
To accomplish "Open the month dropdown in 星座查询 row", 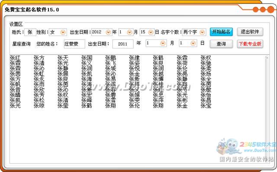I will (x=163, y=43).
